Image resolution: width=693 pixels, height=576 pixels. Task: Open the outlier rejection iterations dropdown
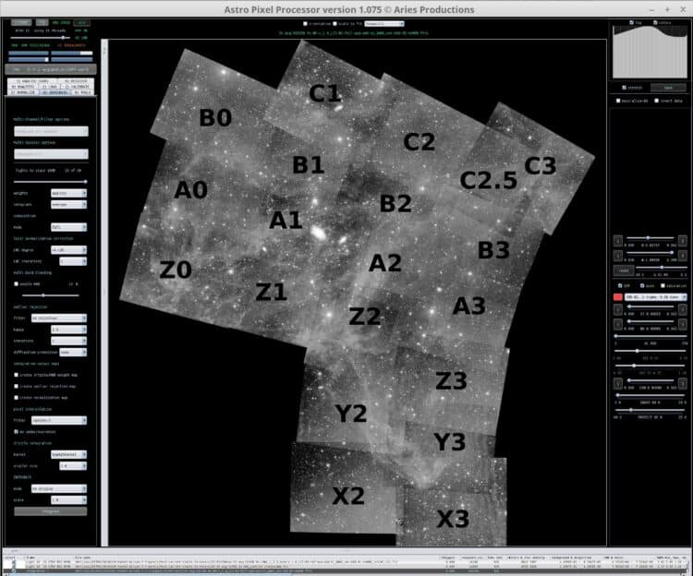(x=68, y=341)
